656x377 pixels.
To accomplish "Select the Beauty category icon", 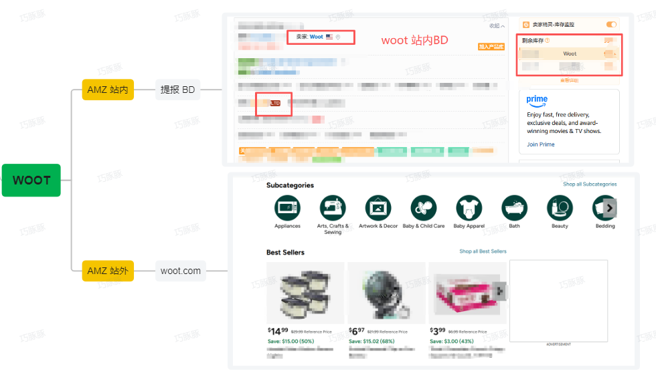I will [x=560, y=208].
